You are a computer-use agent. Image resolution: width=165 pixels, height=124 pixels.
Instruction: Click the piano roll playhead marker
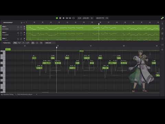(x=57, y=48)
